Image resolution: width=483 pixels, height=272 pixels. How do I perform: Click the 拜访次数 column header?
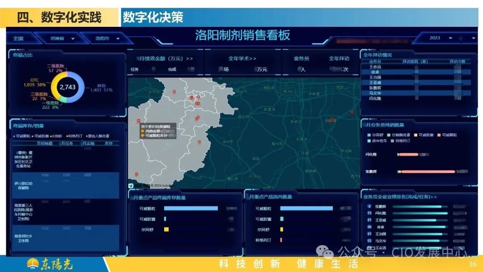point(457,62)
